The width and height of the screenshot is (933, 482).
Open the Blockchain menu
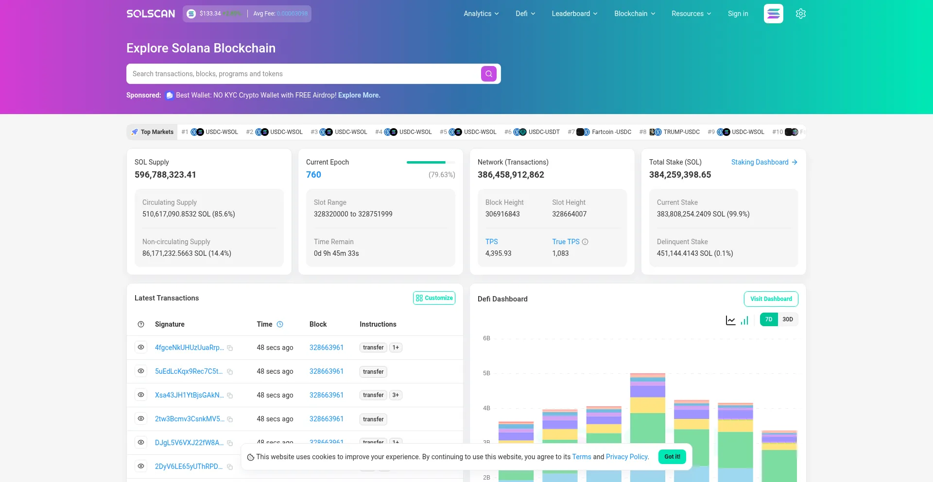[x=635, y=14]
